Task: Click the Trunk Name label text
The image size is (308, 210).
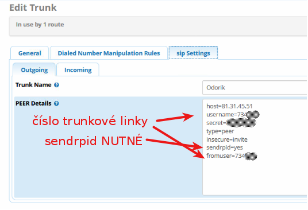Action: pos(33,85)
